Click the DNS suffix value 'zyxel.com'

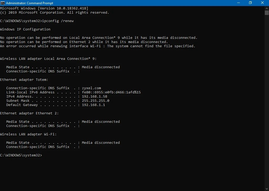(x=91, y=88)
